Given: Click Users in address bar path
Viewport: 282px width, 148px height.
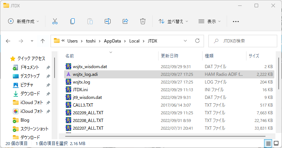Looking at the screenshot, I should click(73, 41).
